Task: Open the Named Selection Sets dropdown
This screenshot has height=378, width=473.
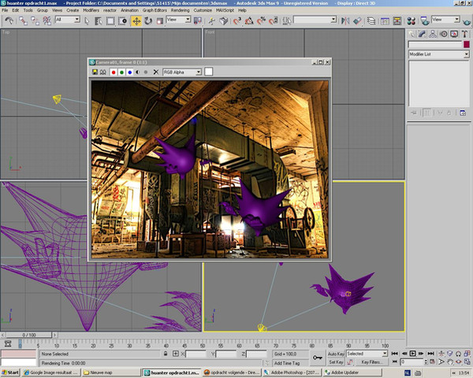Action: click(x=315, y=20)
